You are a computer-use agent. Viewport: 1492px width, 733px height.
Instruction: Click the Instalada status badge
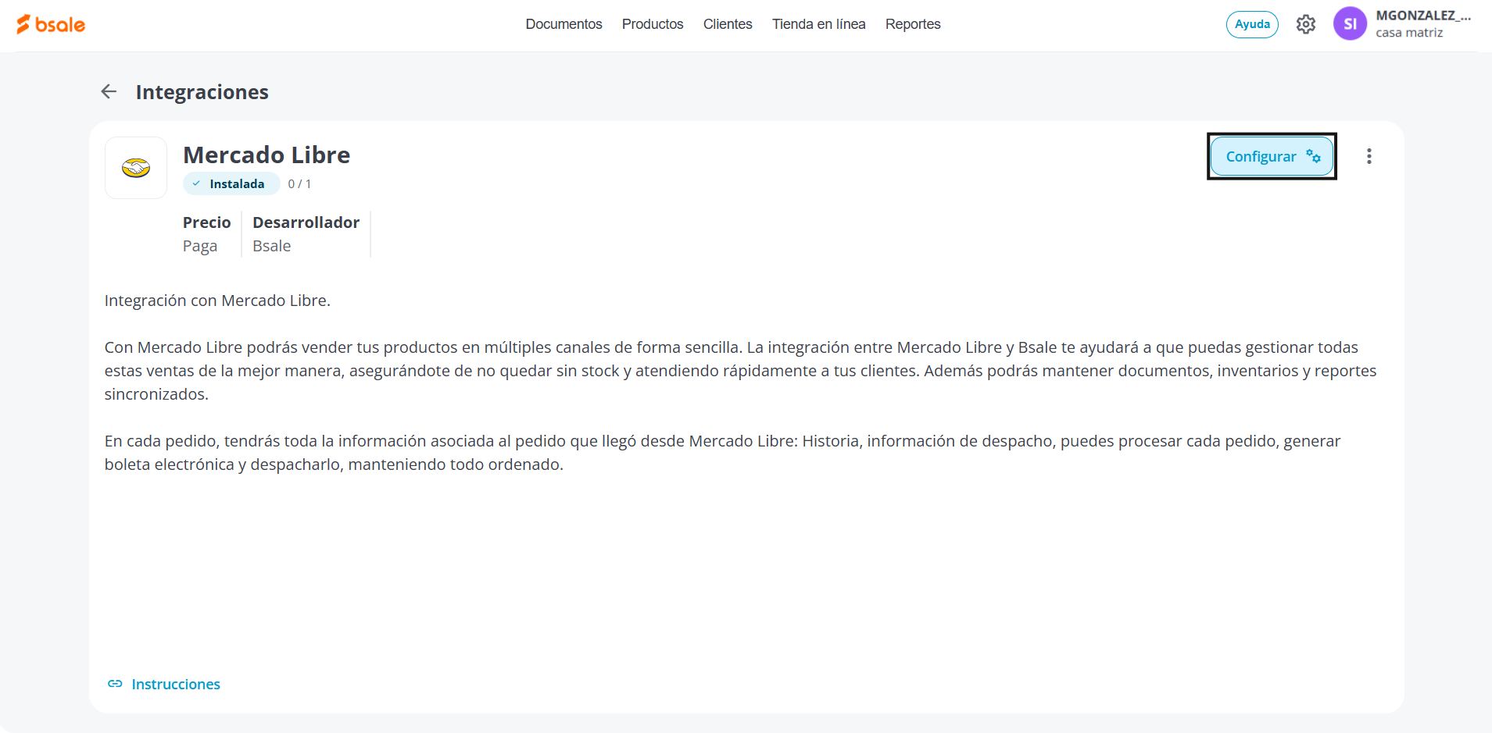coord(231,183)
